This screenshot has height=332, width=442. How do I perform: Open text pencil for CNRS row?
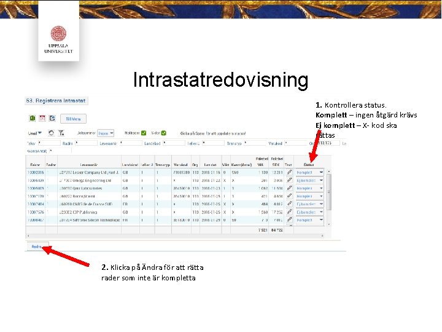(289, 204)
